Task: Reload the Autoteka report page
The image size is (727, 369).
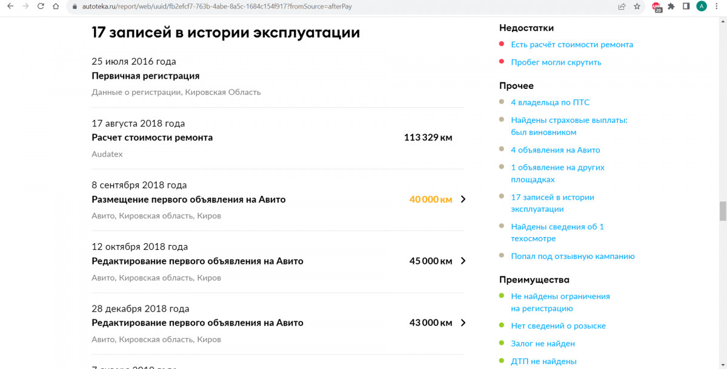Action: pyautogui.click(x=41, y=7)
